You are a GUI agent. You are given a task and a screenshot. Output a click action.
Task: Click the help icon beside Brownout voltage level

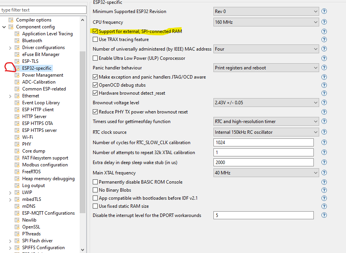coord(324,102)
